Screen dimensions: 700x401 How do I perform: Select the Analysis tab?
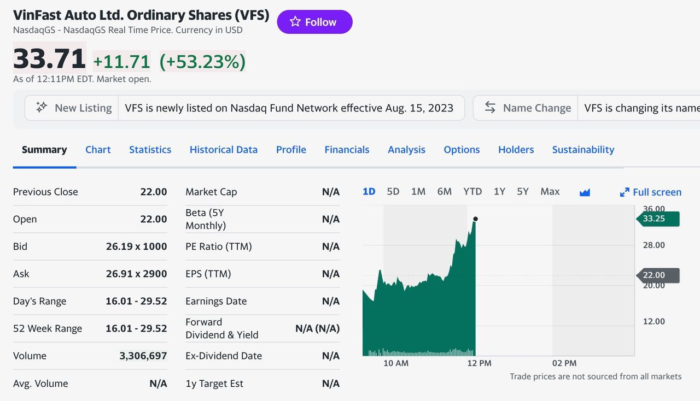click(406, 150)
